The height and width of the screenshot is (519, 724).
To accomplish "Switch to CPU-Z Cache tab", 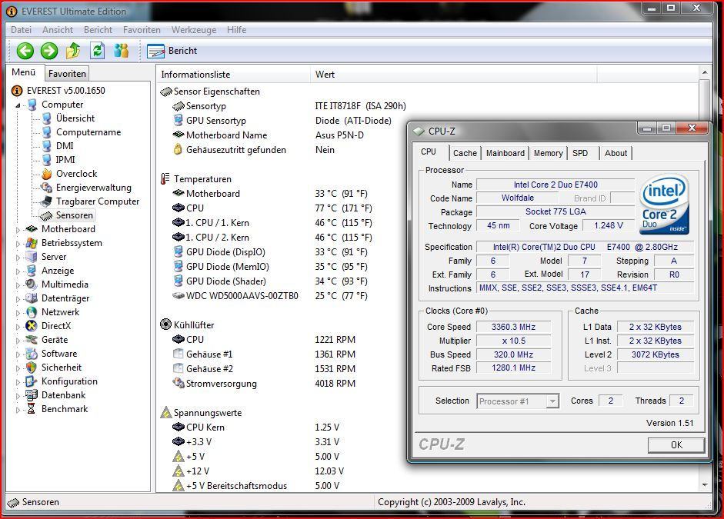I will click(465, 153).
